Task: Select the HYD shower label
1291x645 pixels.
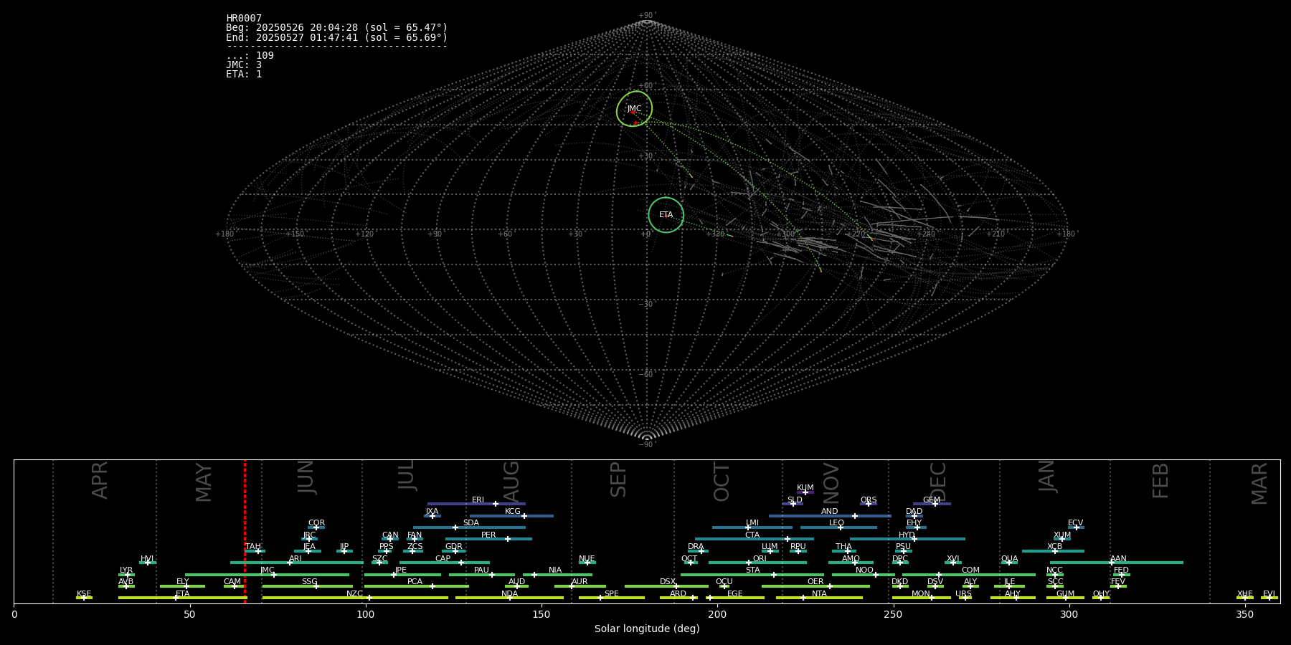Action: pyautogui.click(x=907, y=535)
